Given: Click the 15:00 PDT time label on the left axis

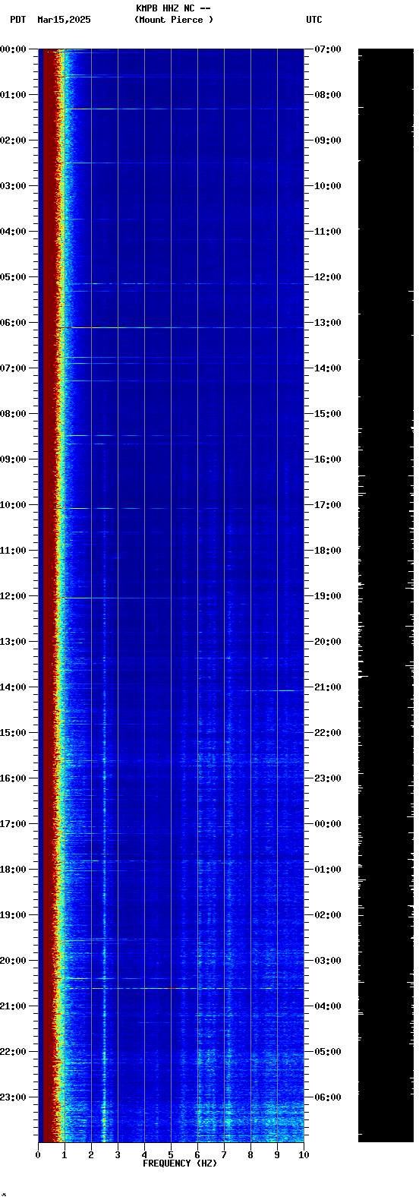Looking at the screenshot, I should tap(13, 733).
